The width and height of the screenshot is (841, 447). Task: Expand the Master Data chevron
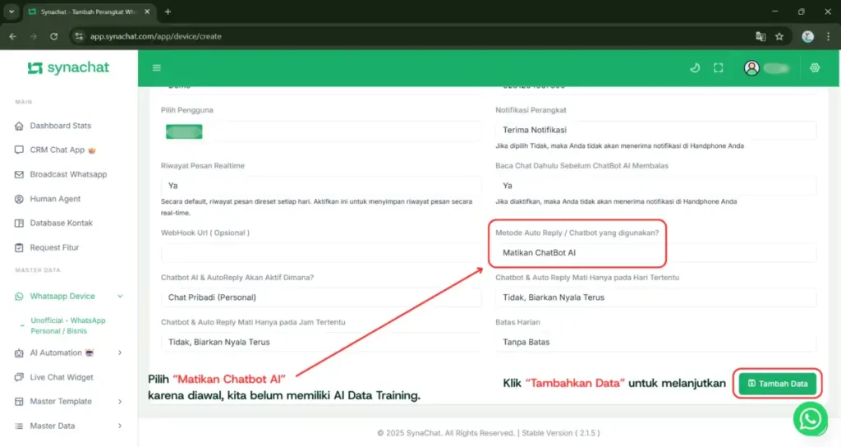tap(120, 426)
